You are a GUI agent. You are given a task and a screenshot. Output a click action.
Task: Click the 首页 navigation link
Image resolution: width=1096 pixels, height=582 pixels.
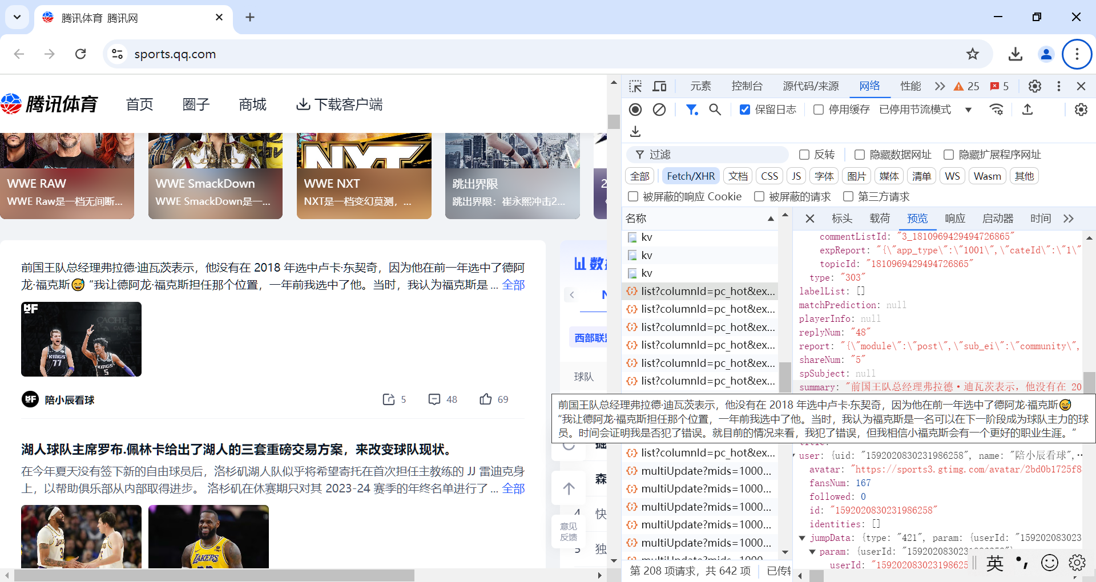point(139,104)
